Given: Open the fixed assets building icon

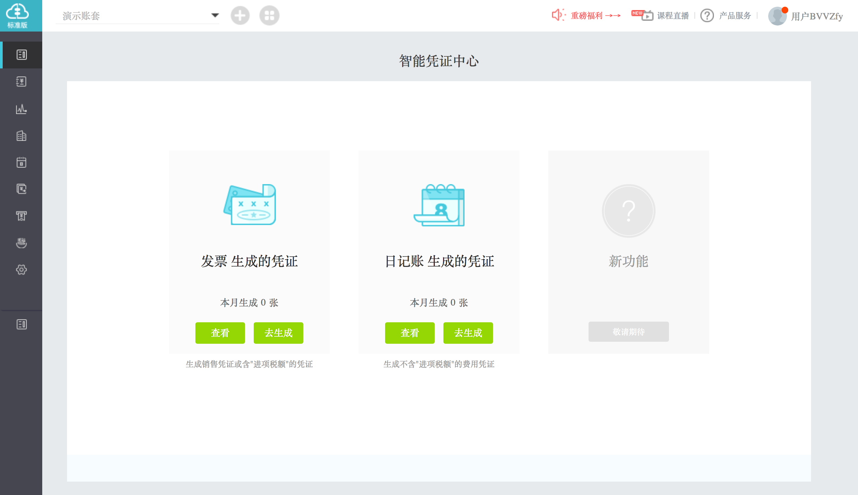Looking at the screenshot, I should [x=21, y=135].
